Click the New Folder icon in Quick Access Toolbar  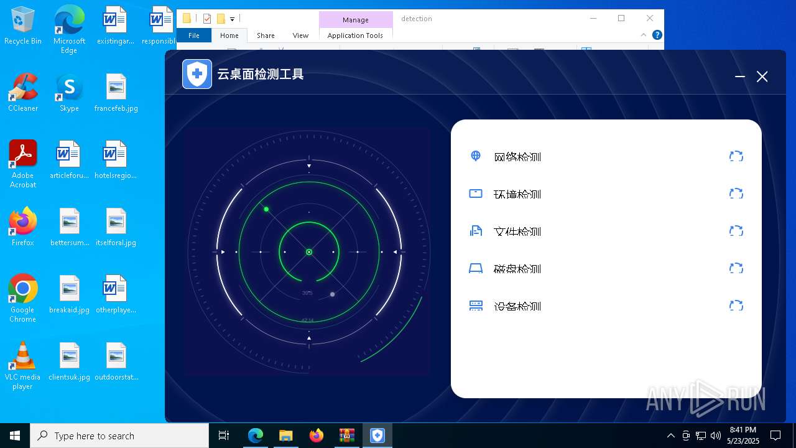(220, 19)
